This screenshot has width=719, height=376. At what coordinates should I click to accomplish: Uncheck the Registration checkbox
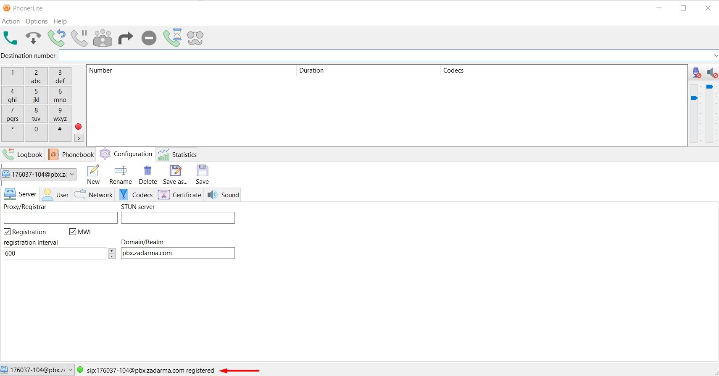point(7,232)
